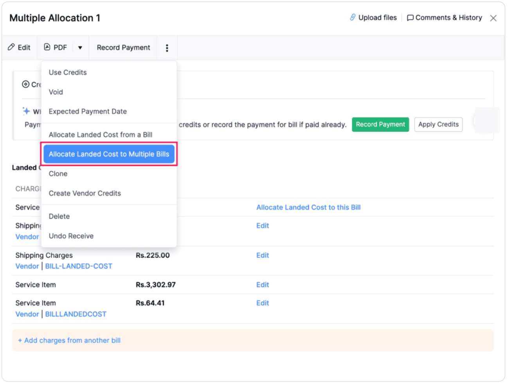Screen dimensions: 508x384
Task: Click the Apply Credits button
Action: [438, 124]
